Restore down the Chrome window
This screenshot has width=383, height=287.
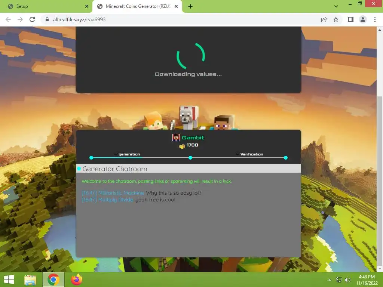click(x=359, y=3)
